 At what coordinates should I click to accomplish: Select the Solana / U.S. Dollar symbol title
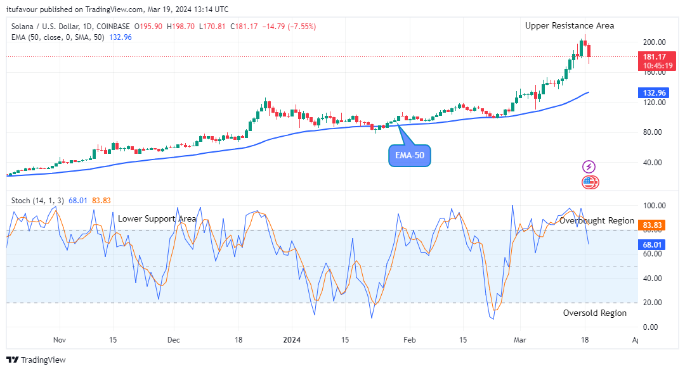click(x=71, y=27)
